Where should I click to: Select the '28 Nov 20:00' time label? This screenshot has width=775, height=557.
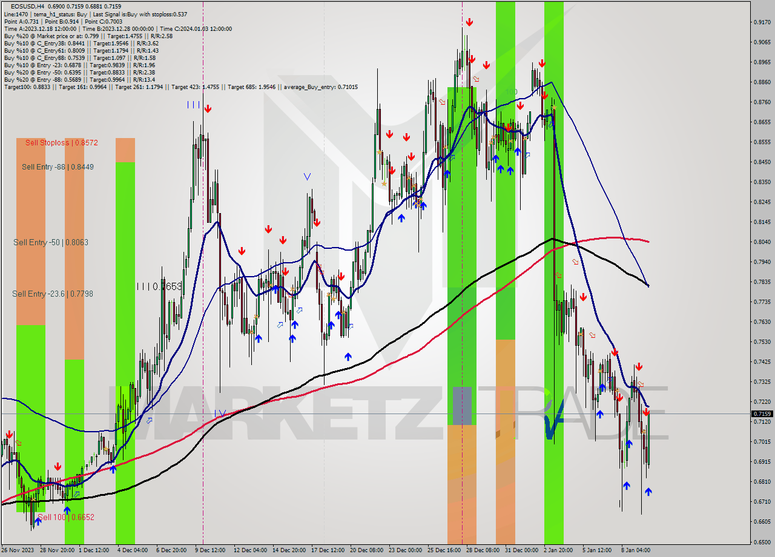58,550
